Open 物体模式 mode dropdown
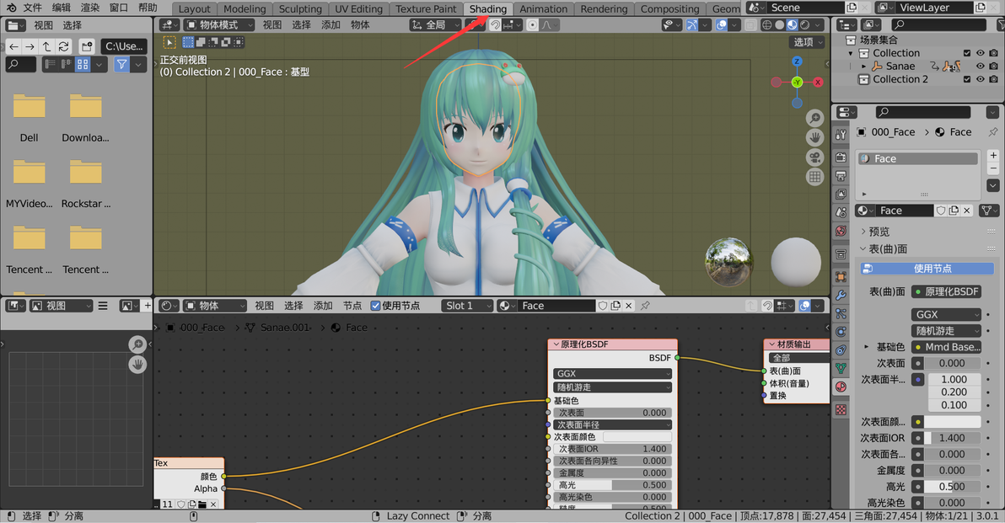This screenshot has height=523, width=1005. pyautogui.click(x=219, y=25)
